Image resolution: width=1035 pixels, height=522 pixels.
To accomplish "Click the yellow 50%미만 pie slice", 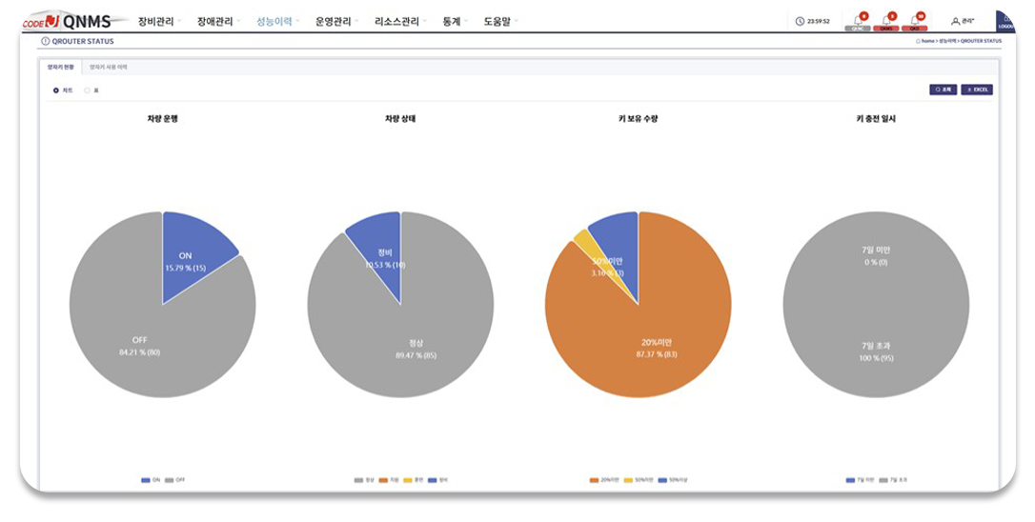I will (585, 242).
